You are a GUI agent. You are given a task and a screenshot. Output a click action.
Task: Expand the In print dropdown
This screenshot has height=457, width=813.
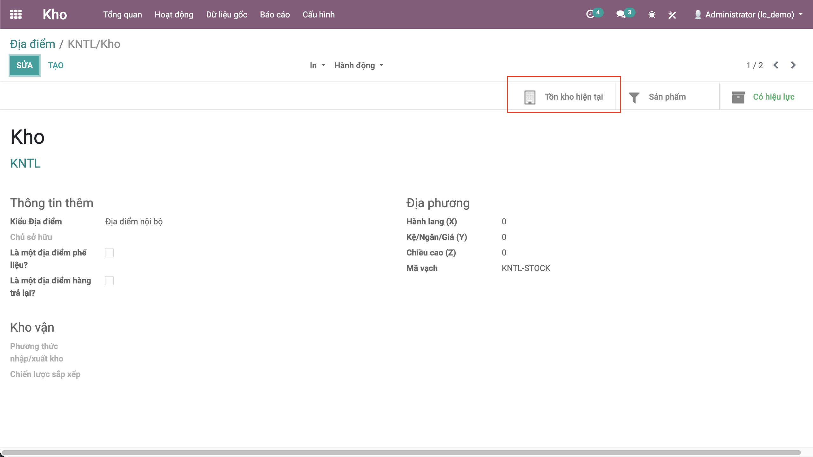pyautogui.click(x=317, y=65)
